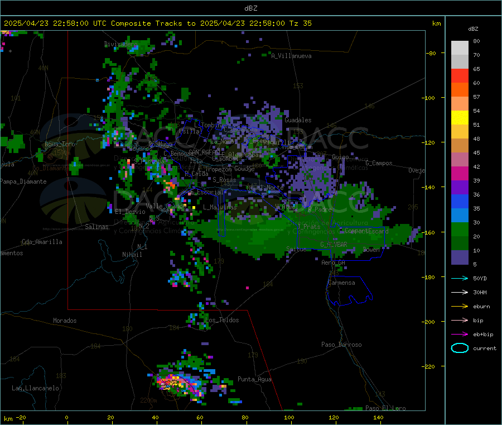Click the '140' km tick on bottom axis
The width and height of the screenshot is (502, 425).
tap(378, 417)
